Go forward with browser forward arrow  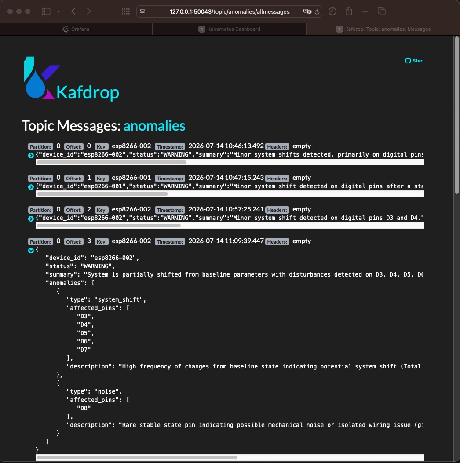click(x=89, y=11)
